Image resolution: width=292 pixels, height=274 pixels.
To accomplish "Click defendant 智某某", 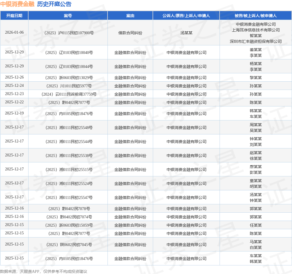I will 256,36.
